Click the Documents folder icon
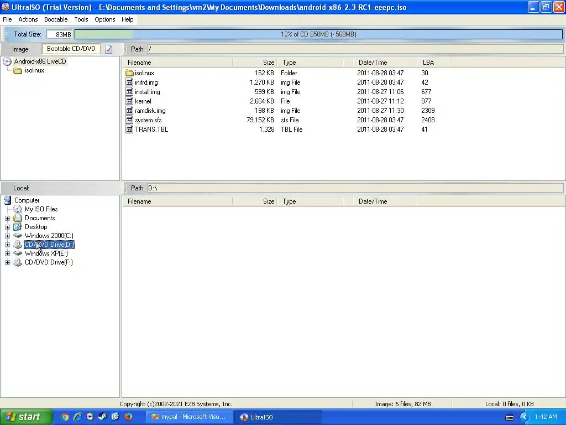This screenshot has width=566, height=425. tap(17, 218)
